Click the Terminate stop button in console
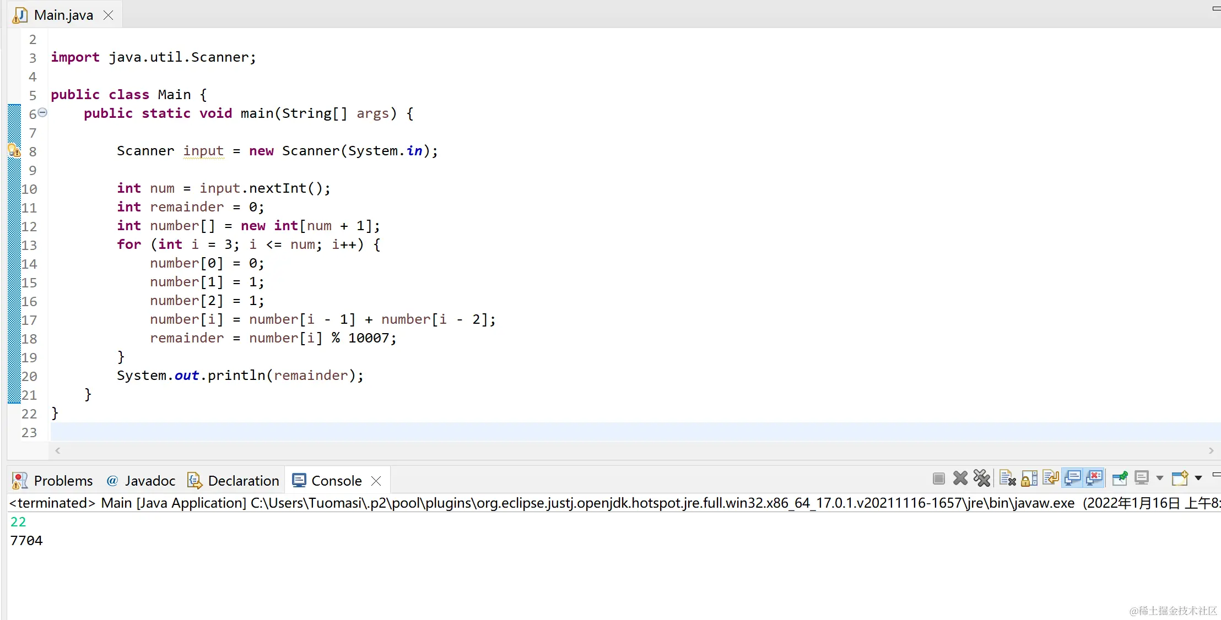 939,478
